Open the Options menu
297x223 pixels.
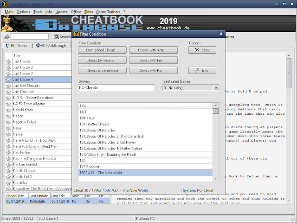click(x=23, y=12)
